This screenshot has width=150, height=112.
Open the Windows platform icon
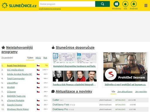(x=116, y=4)
